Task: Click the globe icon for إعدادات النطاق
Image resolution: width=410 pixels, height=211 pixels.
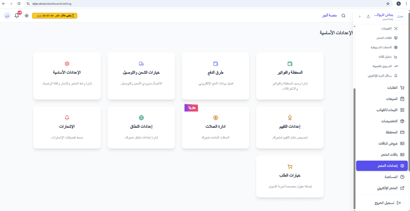Action: click(x=141, y=117)
